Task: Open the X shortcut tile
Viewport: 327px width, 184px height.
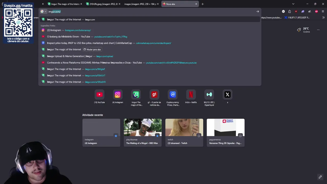Action: click(x=227, y=97)
